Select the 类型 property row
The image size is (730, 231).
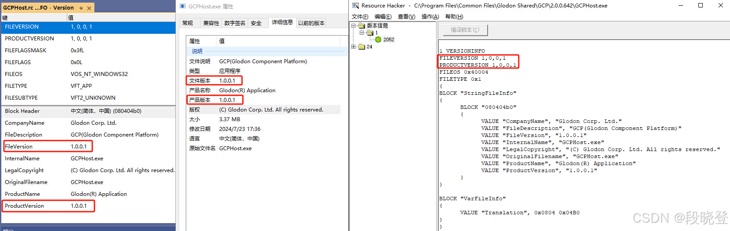point(264,71)
